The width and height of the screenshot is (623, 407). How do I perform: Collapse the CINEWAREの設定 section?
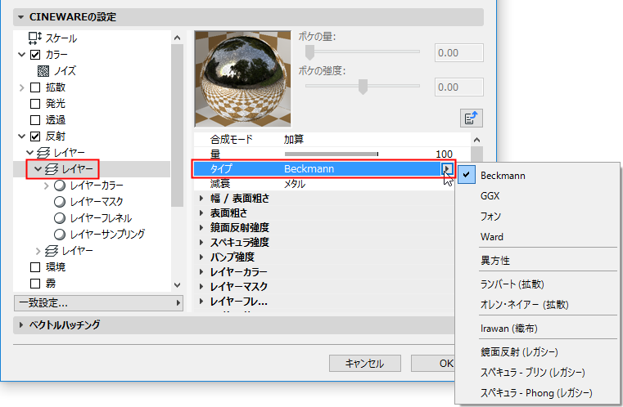click(x=20, y=17)
